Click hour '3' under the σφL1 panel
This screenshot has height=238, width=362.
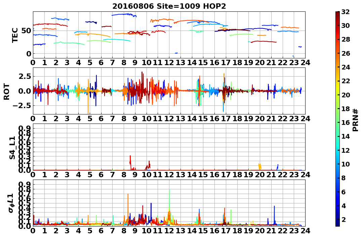pyautogui.click(x=67, y=231)
